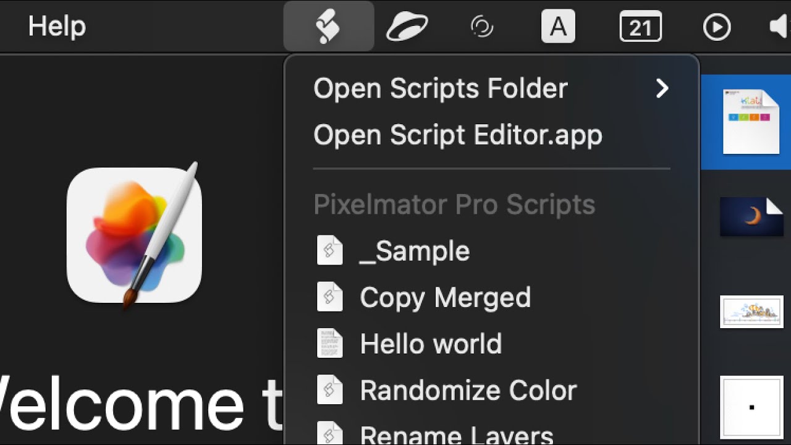Viewport: 791px width, 445px height.
Task: Click the Script menu icon in menu bar
Action: click(328, 27)
